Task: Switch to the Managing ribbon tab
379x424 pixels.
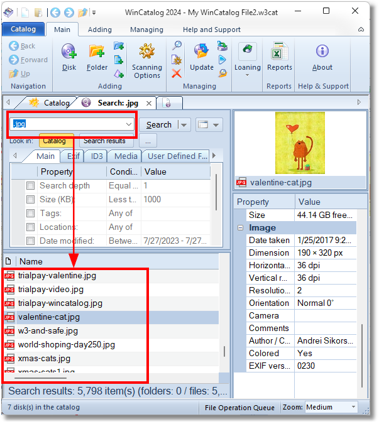Action: [146, 30]
